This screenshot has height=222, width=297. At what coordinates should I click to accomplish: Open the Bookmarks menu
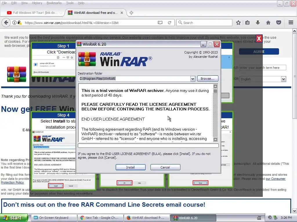pyautogui.click(x=54, y=3)
